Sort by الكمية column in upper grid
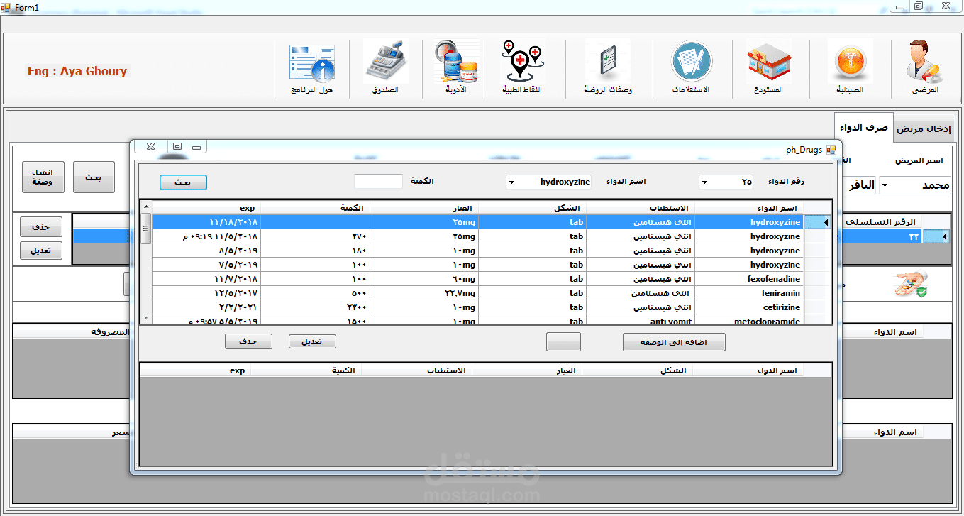 [315, 208]
